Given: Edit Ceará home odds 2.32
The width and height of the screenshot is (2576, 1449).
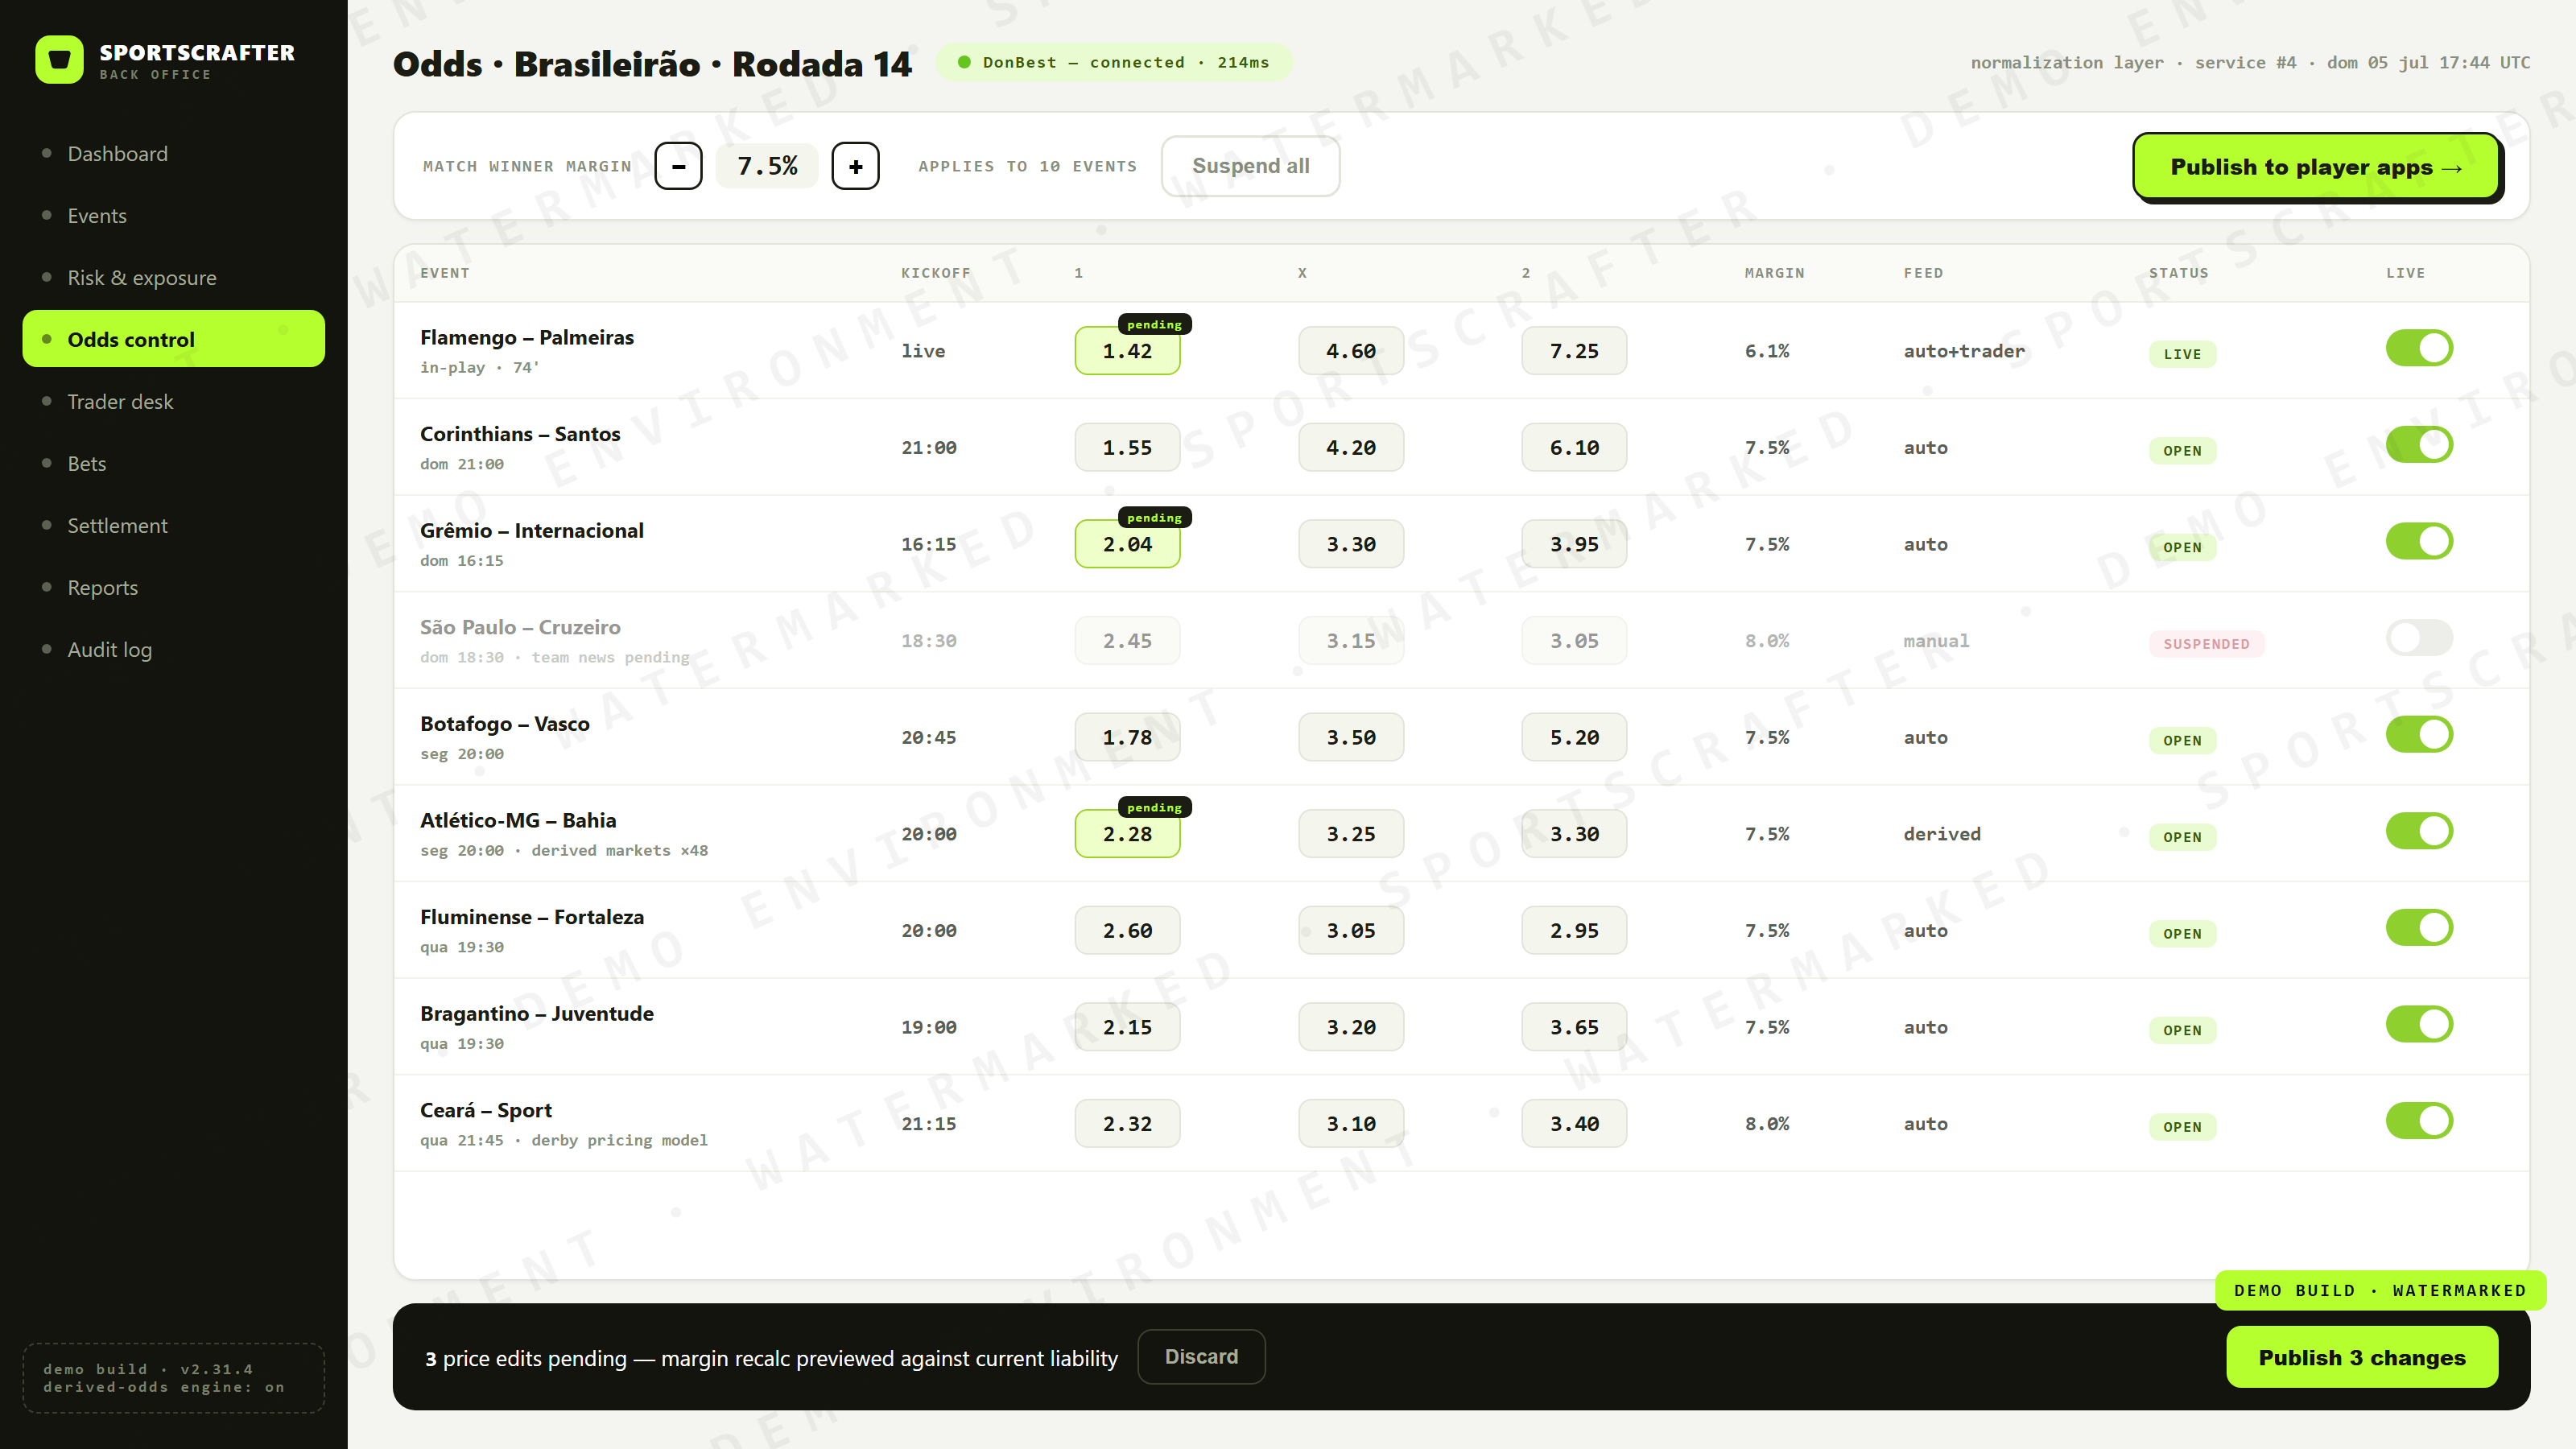Looking at the screenshot, I should (1127, 1123).
